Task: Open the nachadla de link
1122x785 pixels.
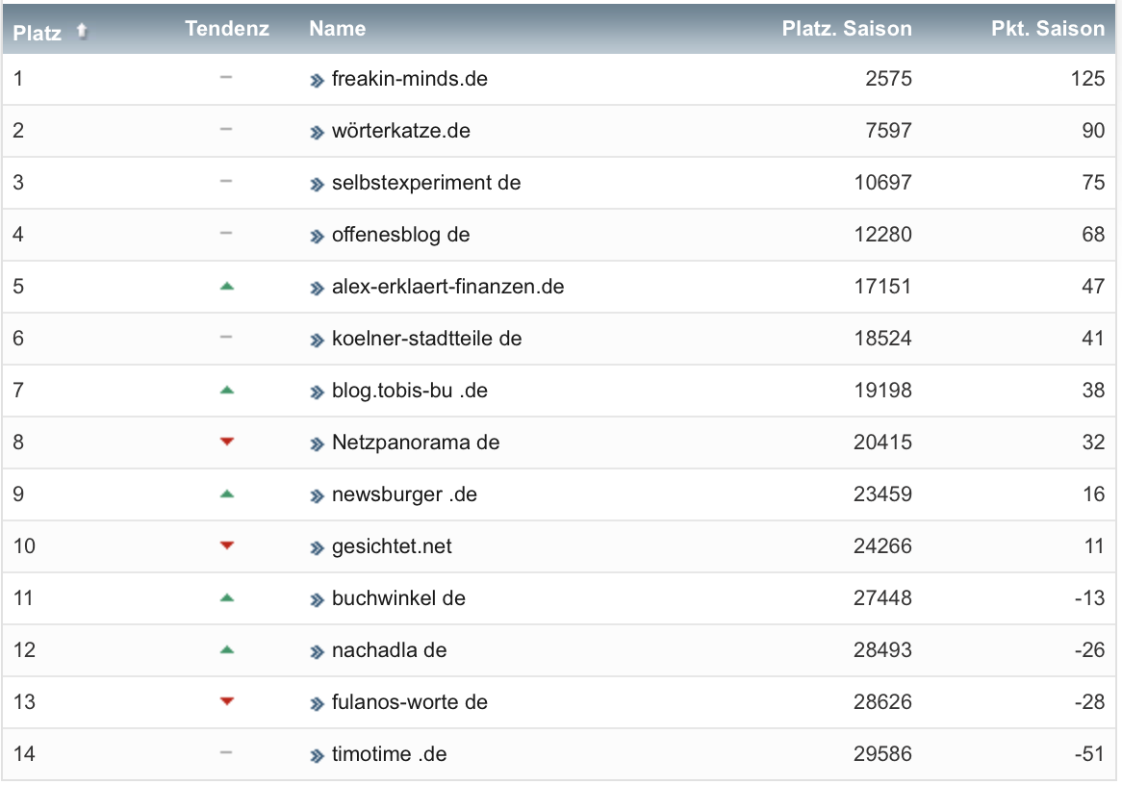Action: point(390,650)
